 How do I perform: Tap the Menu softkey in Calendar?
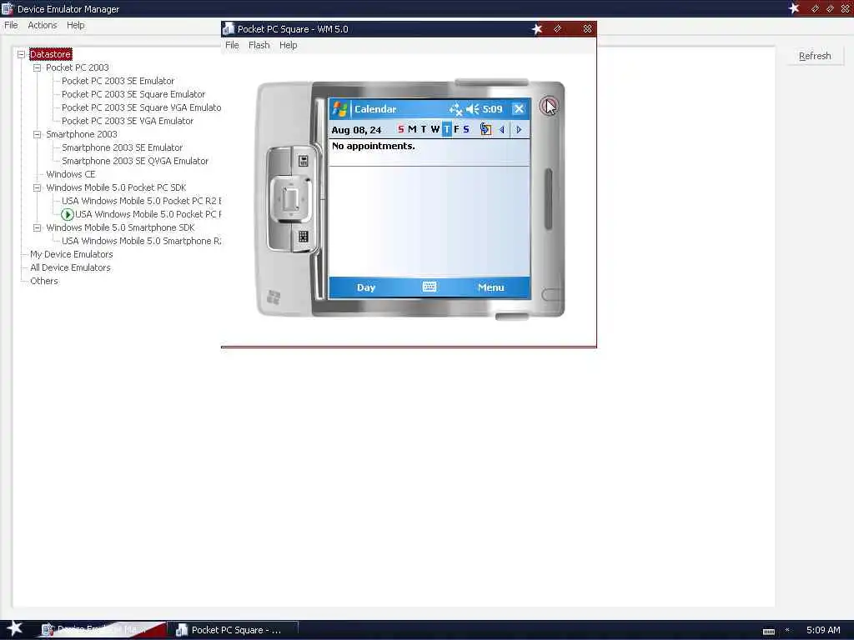pos(490,287)
